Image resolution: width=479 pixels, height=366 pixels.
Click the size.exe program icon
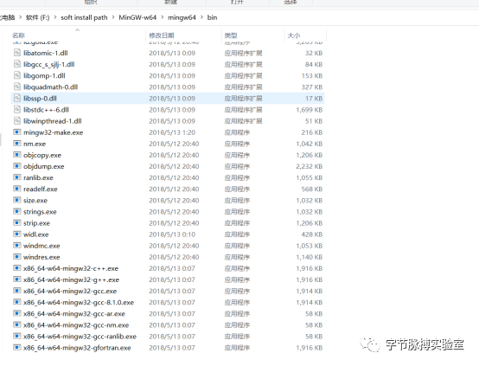coord(17,200)
